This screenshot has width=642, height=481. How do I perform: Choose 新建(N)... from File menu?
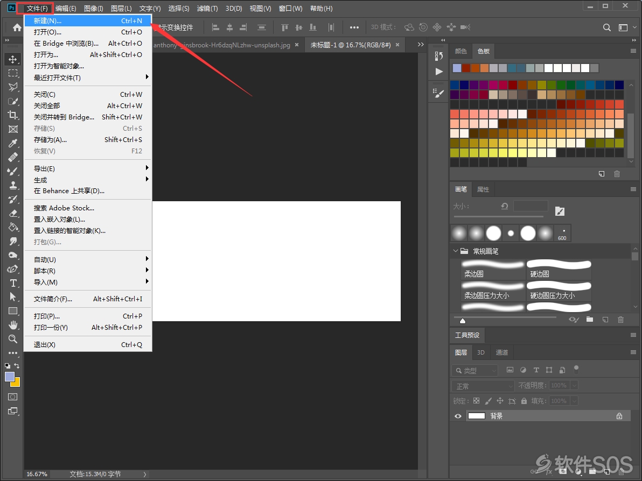[88, 20]
